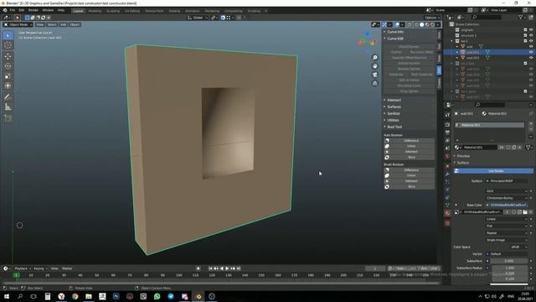Jump to the timeline start frame
The height and width of the screenshot is (302, 536).
tap(210, 268)
